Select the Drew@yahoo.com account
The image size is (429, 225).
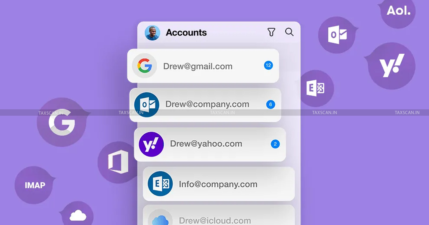tap(206, 144)
